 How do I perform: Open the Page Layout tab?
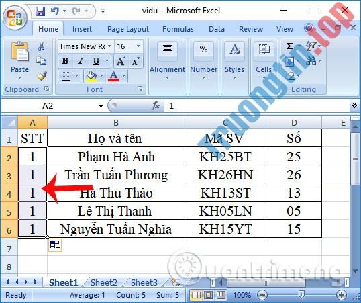tap(128, 29)
